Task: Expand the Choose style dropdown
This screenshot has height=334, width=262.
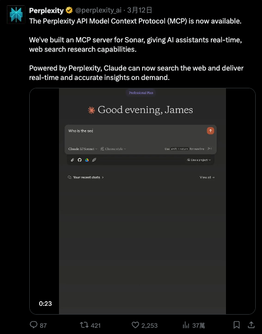Action: click(x=113, y=149)
